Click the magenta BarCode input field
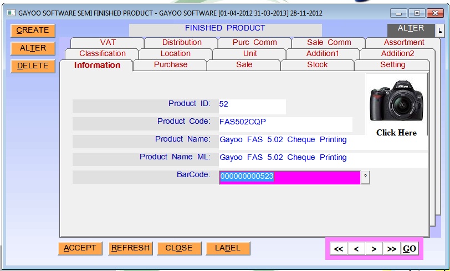Screen dimensions: 450x271 tap(290, 178)
